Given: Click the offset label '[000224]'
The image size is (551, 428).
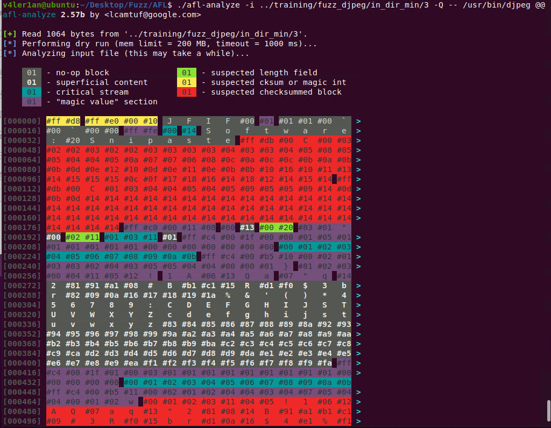Looking at the screenshot, I should tap(22, 256).
